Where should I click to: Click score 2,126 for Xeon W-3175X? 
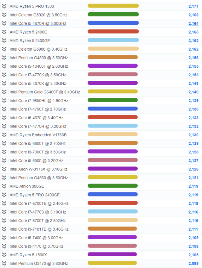193,169
